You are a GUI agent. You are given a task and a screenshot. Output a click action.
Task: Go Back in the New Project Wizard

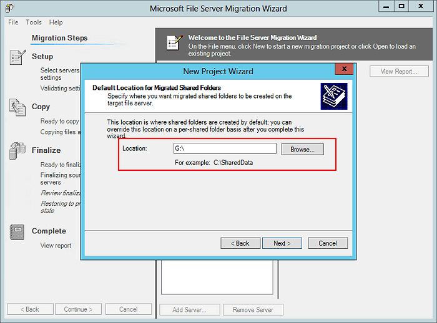point(240,243)
